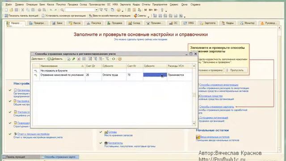
Task: Click the Undo arrow icon
Action: 51,10
